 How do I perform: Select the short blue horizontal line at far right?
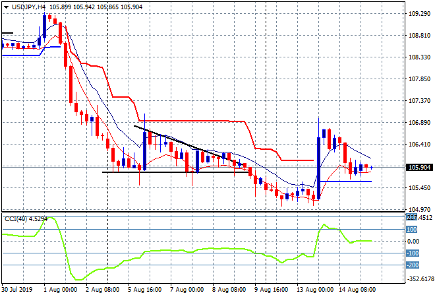[x=356, y=181]
